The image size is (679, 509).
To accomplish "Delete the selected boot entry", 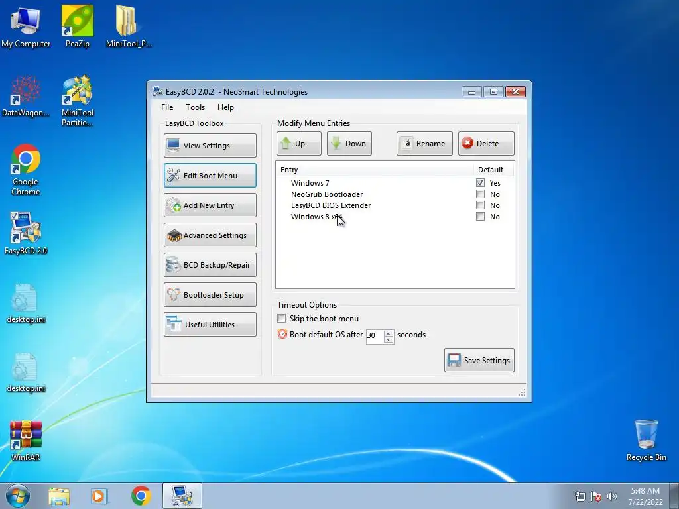I will (x=486, y=144).
